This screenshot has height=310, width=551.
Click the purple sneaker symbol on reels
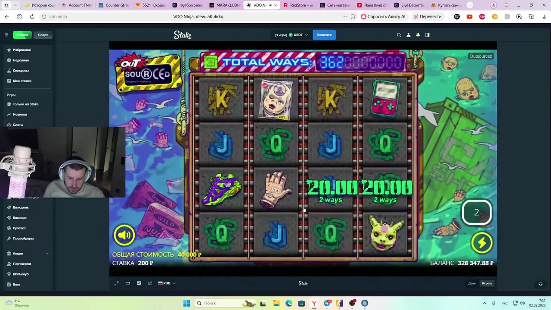click(222, 189)
